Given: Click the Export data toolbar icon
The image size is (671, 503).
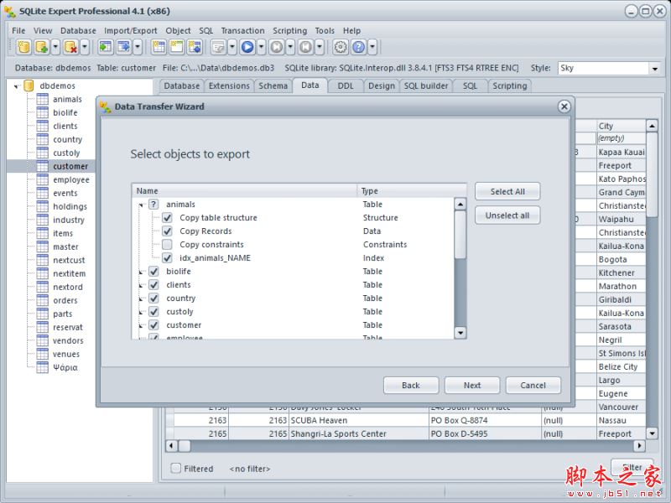Looking at the screenshot, I should click(x=123, y=47).
